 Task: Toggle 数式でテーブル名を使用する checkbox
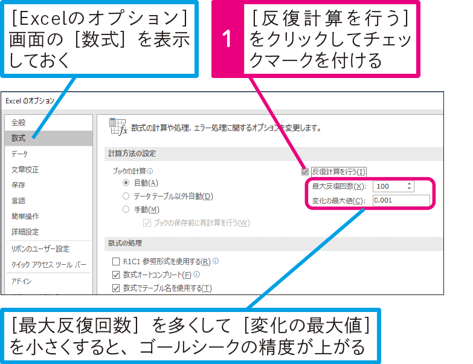pos(116,288)
